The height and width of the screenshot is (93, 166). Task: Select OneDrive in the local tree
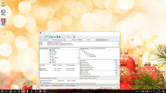click(x=53, y=63)
